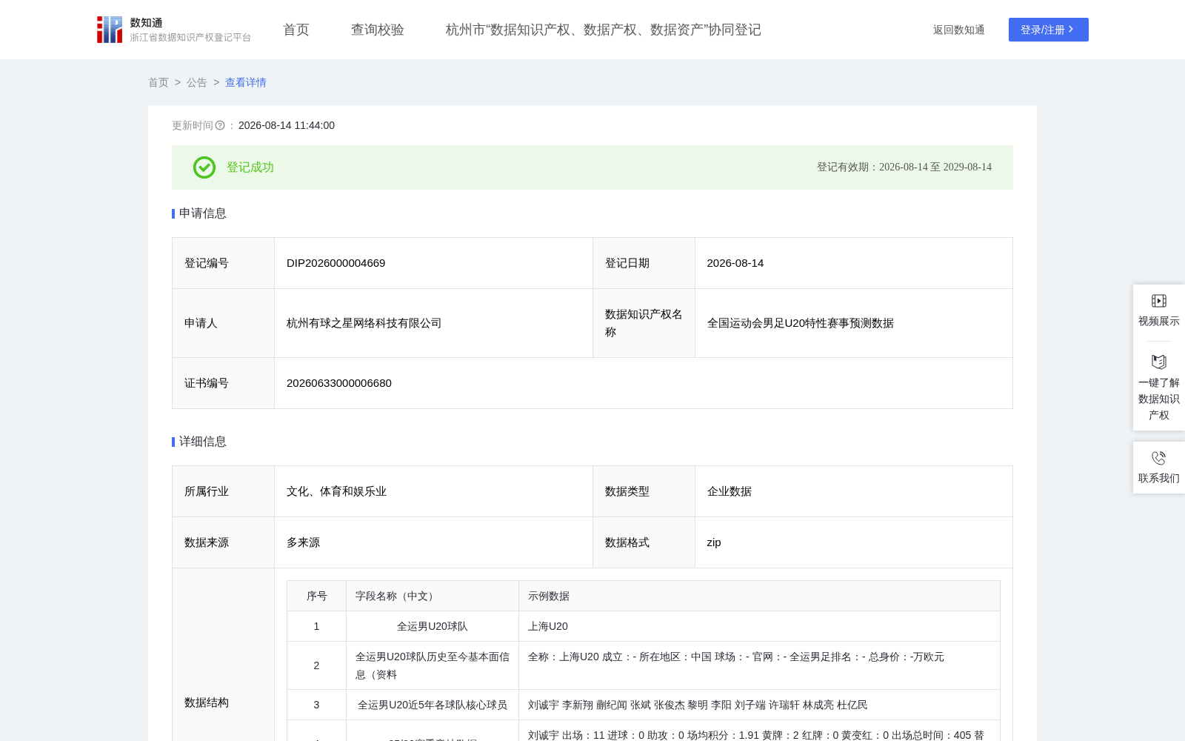Screen dimensions: 1185x741
Task: Click the 序号 column header
Action: [x=316, y=596]
